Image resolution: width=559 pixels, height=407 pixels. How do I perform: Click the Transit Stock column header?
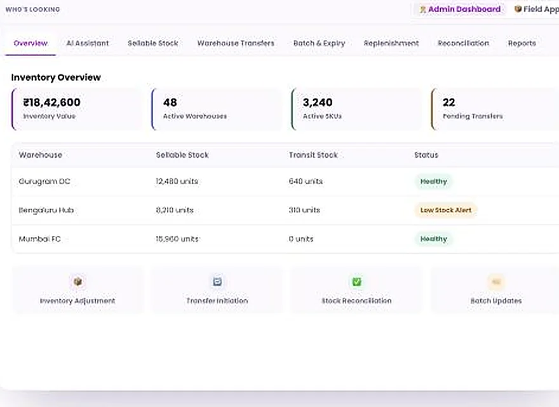point(313,155)
